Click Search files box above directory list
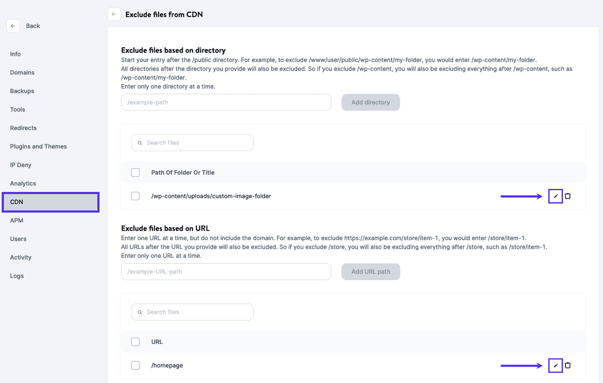 [193, 142]
